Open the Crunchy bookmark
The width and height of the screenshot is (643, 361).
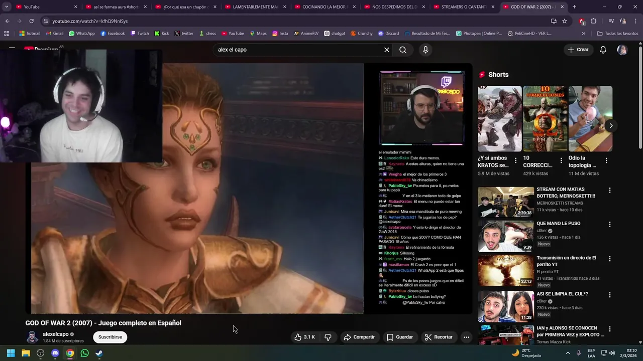361,34
